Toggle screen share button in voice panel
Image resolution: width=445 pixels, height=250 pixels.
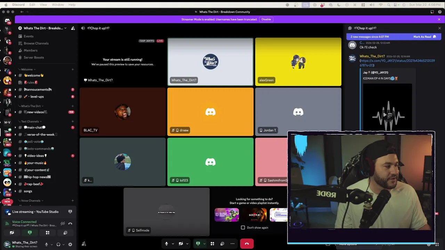[30, 233]
